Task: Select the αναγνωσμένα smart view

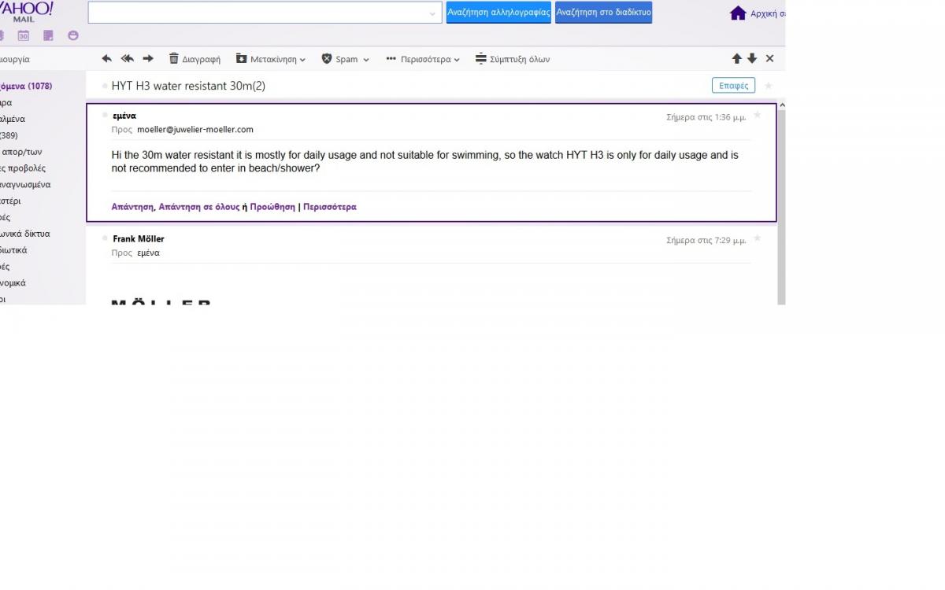Action: [25, 185]
